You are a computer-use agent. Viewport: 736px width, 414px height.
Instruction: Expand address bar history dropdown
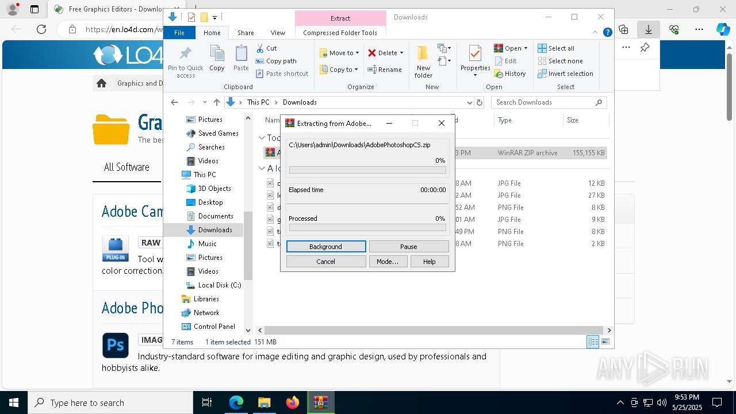(x=469, y=102)
